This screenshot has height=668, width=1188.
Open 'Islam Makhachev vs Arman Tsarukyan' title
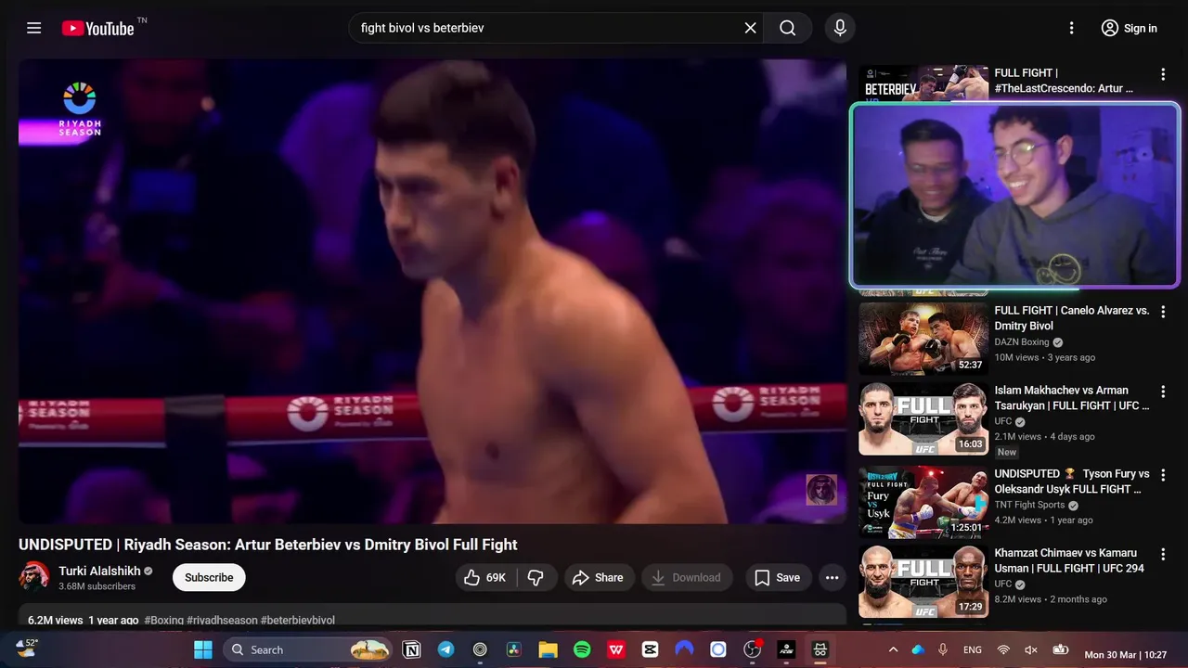coord(1072,398)
